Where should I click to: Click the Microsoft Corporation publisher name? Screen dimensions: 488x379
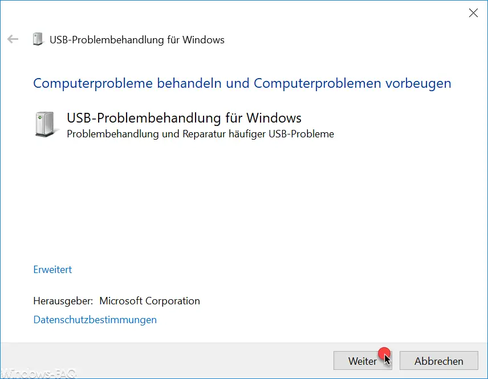tap(150, 301)
